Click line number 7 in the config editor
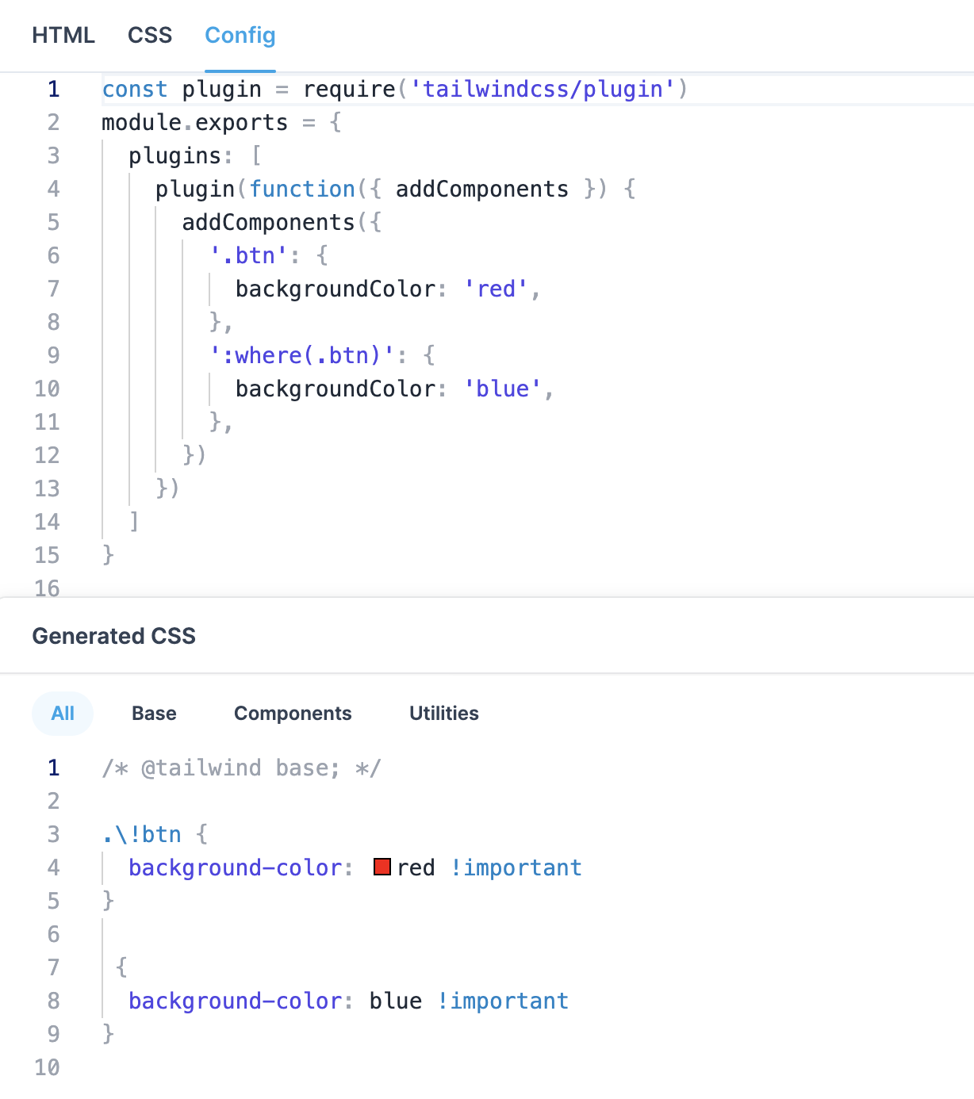The image size is (974, 1099). click(53, 289)
